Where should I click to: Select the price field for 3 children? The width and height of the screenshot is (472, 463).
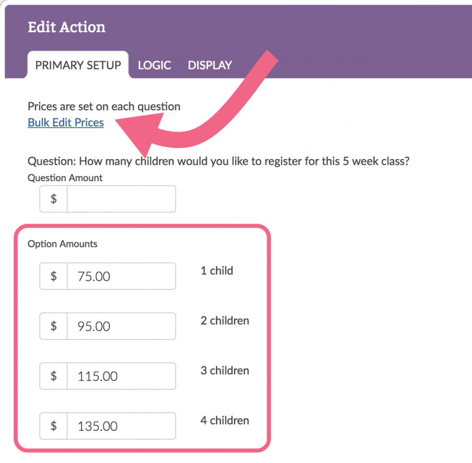pos(122,376)
